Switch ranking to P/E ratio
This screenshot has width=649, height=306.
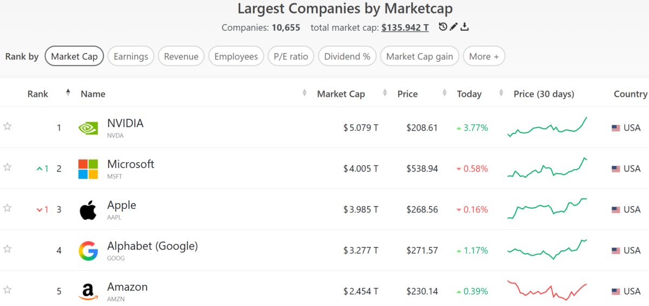(x=291, y=56)
